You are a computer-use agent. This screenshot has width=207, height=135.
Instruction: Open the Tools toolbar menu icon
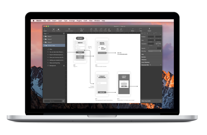pyautogui.click(x=109, y=30)
